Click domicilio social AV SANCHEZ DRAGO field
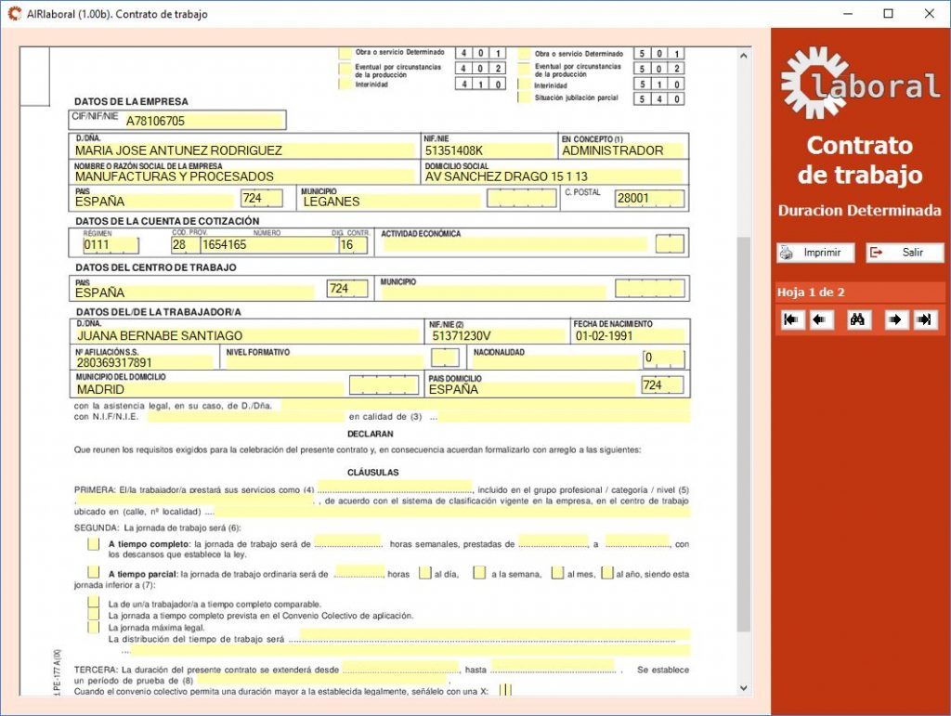 [x=553, y=176]
